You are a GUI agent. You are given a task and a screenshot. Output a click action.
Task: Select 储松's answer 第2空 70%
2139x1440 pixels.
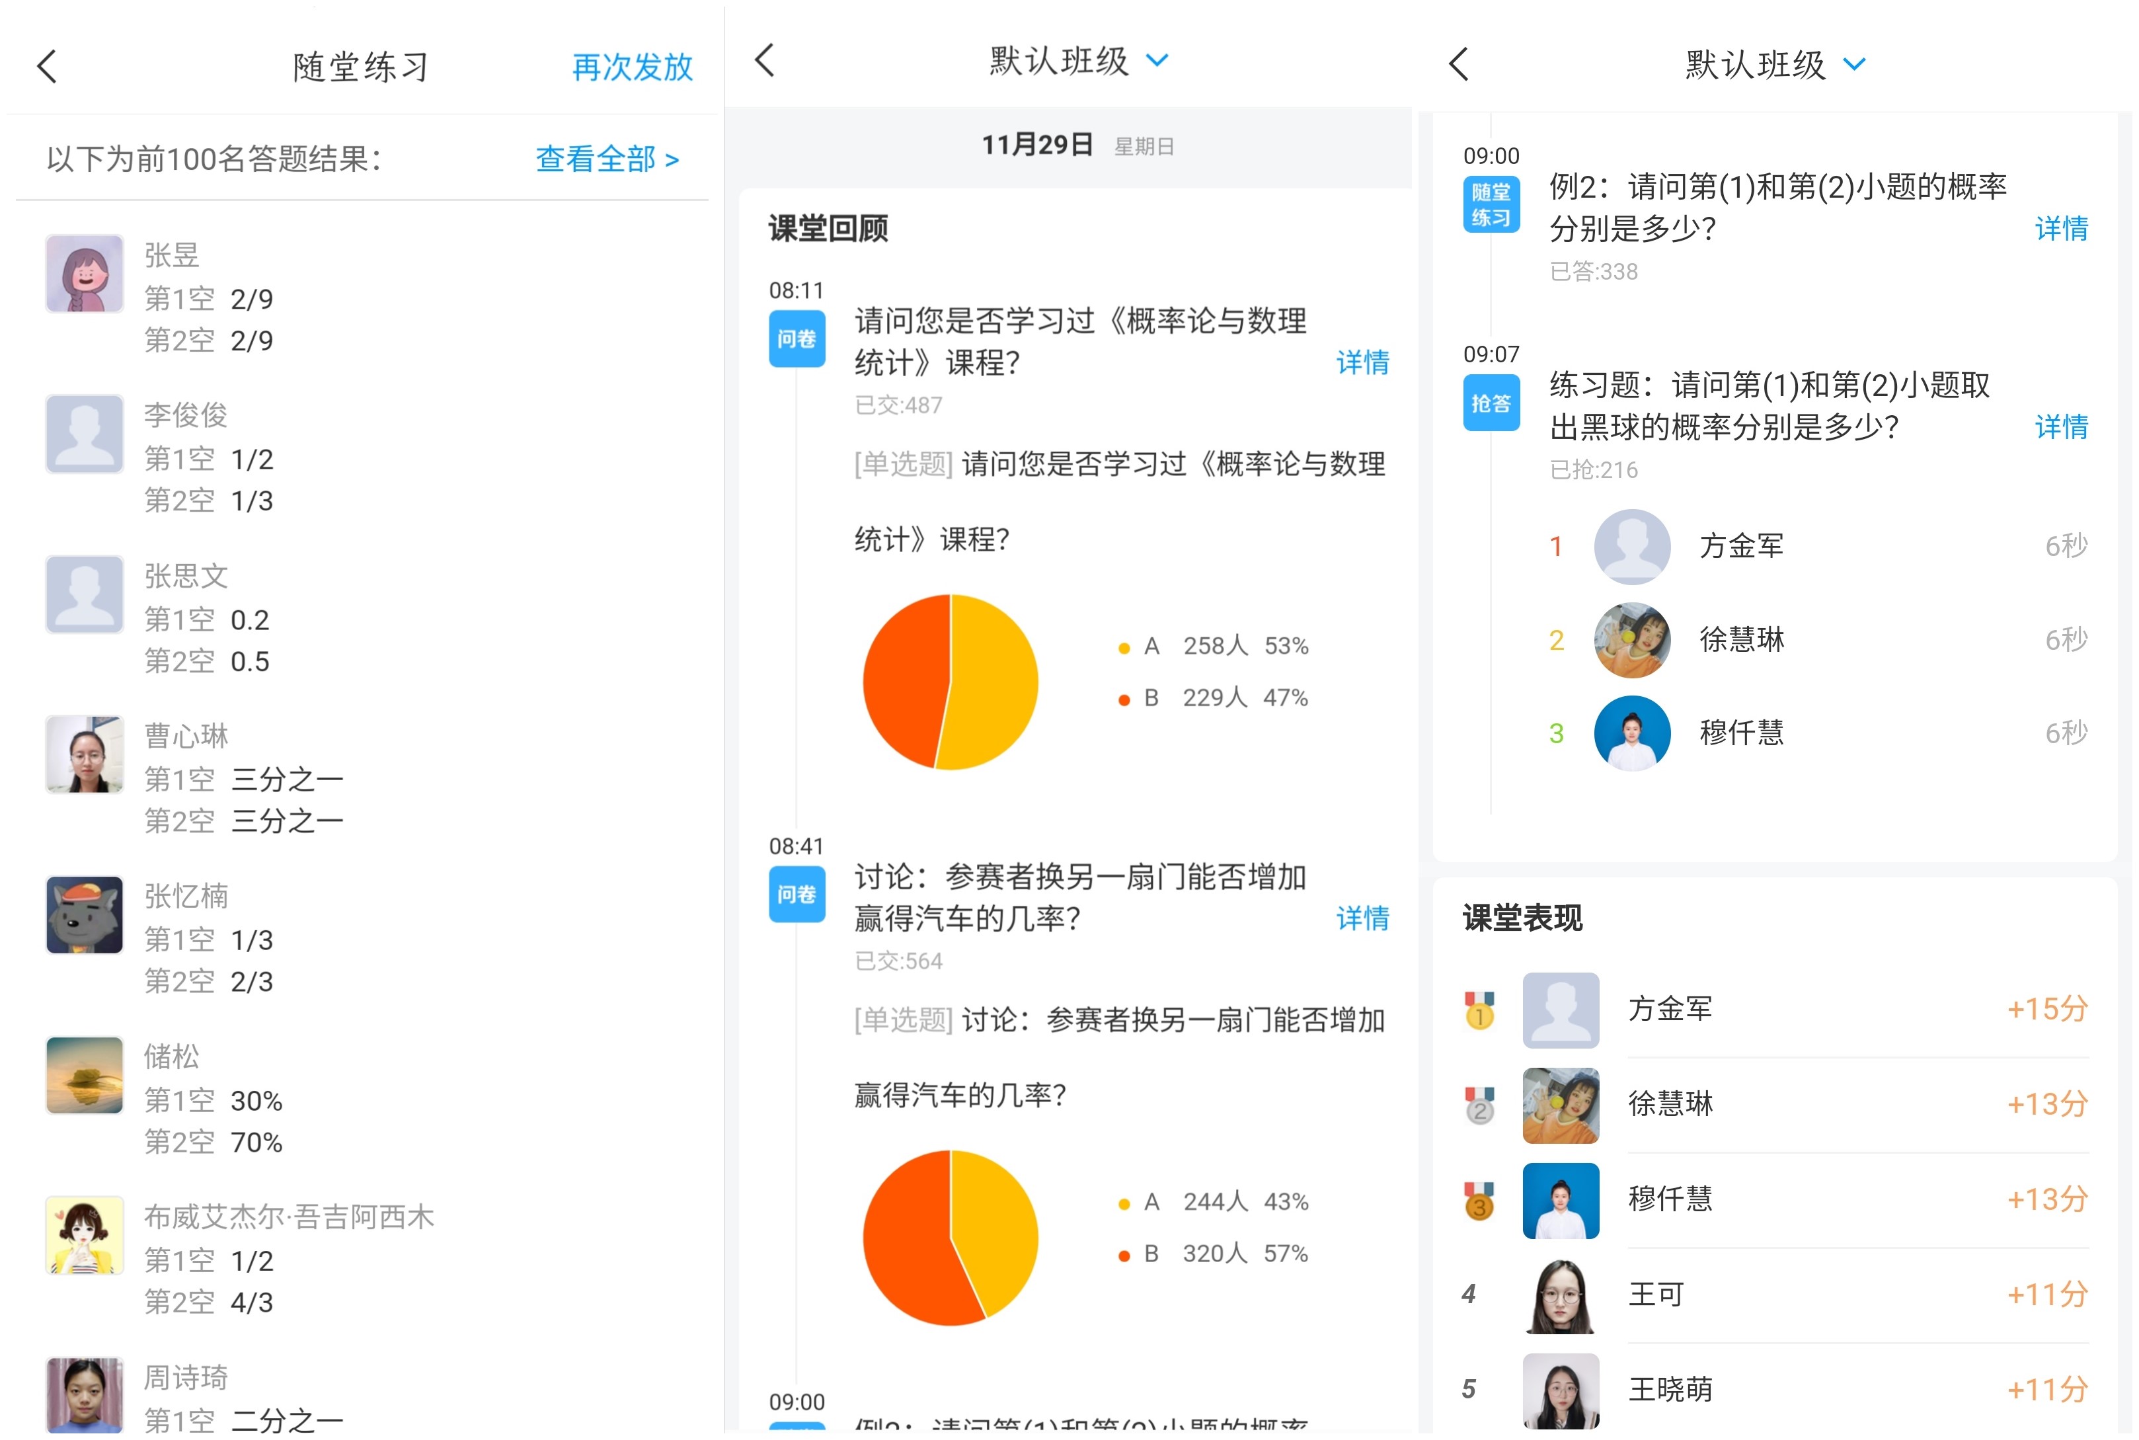(x=213, y=1142)
